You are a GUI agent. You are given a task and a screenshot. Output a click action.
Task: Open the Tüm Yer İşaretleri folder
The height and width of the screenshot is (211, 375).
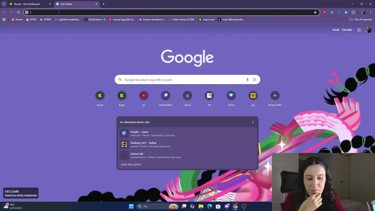[361, 20]
